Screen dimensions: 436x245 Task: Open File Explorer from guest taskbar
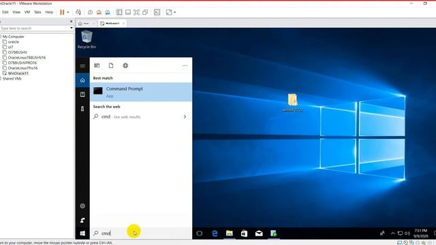[x=230, y=233]
